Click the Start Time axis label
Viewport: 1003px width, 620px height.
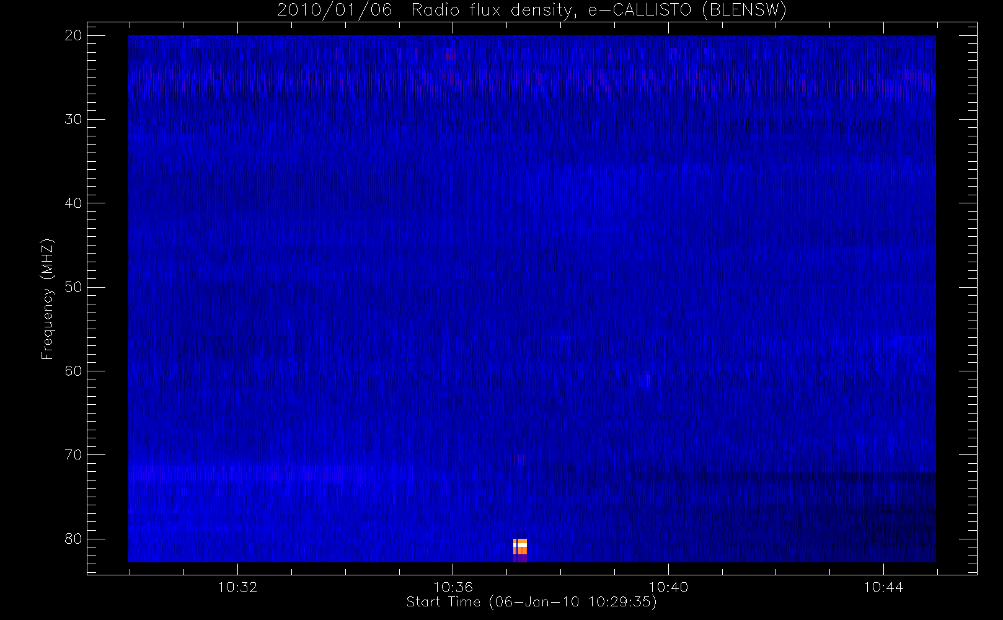(x=531, y=602)
